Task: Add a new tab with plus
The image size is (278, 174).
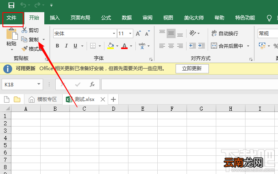Action: click(113, 99)
